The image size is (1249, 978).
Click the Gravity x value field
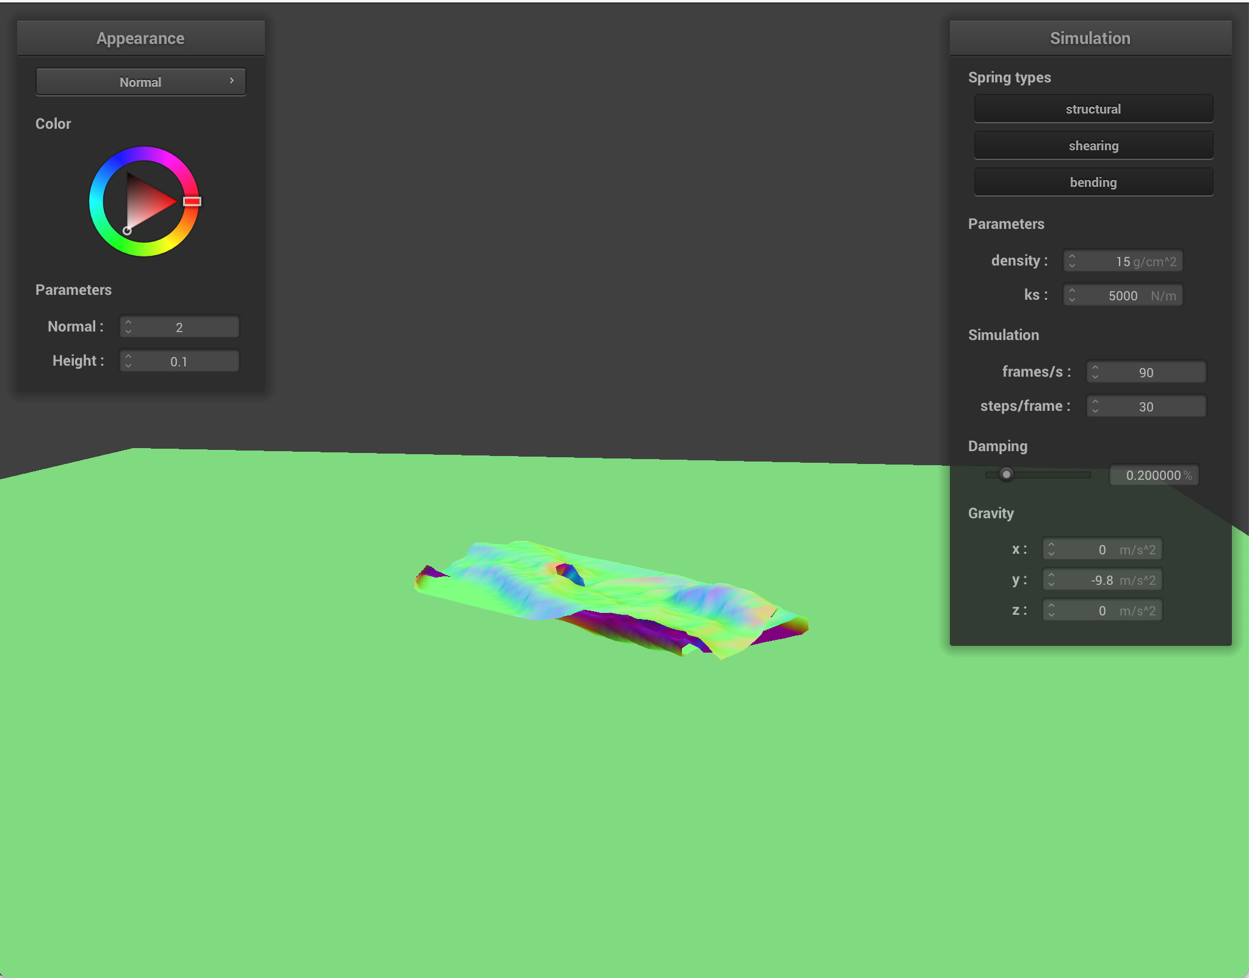pyautogui.click(x=1102, y=549)
